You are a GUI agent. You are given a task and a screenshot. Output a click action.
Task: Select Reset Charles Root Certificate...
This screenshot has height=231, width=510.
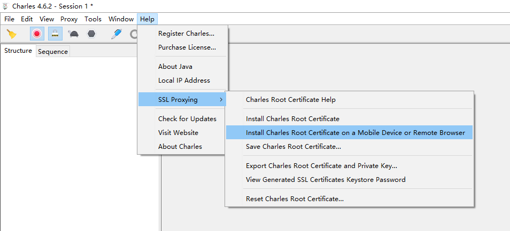coord(295,199)
